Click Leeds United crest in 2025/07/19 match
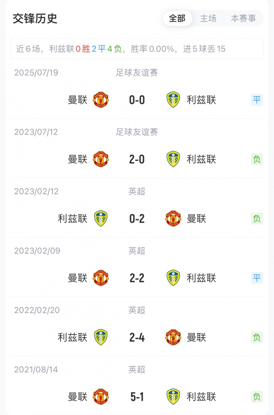Screen dimensions: 274x415 [x=173, y=100]
